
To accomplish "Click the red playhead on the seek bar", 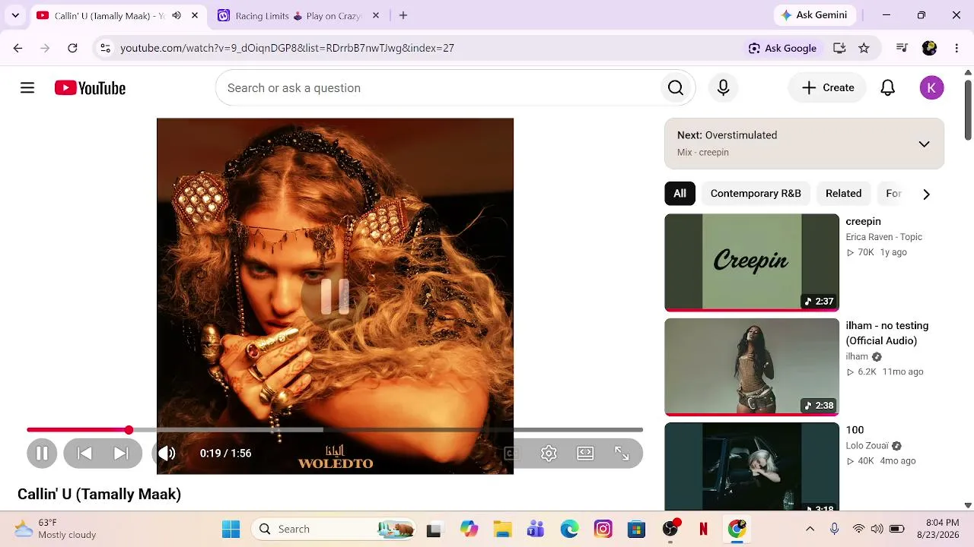I will tap(129, 430).
